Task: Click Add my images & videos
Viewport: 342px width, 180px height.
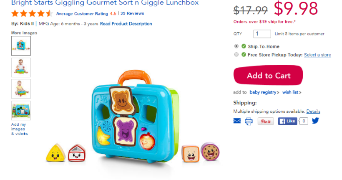Action: point(20,129)
